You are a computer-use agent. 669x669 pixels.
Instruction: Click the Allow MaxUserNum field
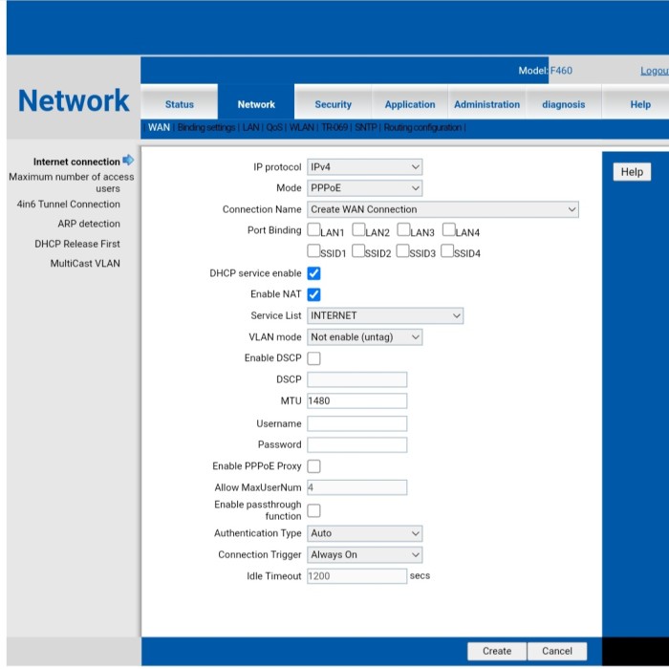[357, 487]
